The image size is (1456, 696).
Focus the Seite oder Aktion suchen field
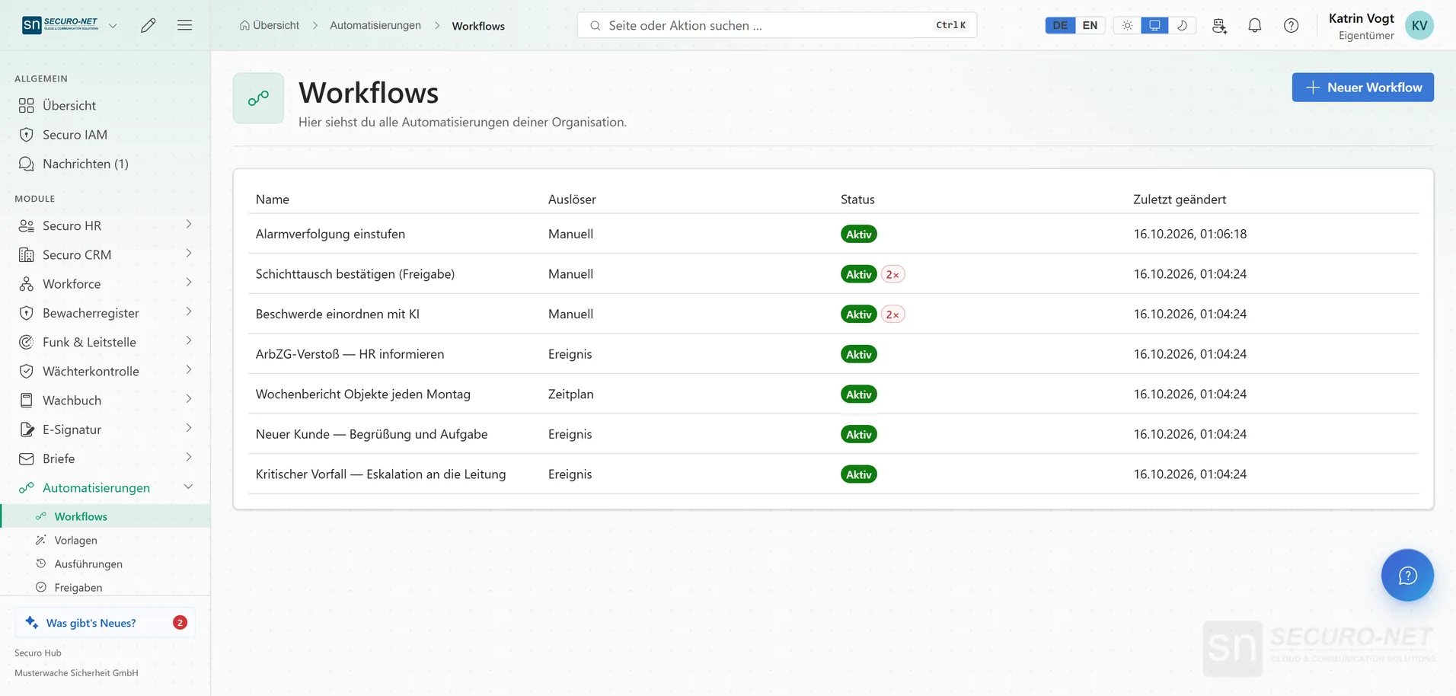coord(777,25)
